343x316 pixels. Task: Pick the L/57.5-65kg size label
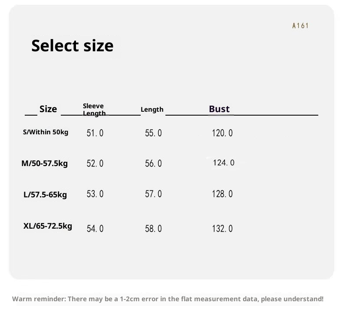[45, 195]
